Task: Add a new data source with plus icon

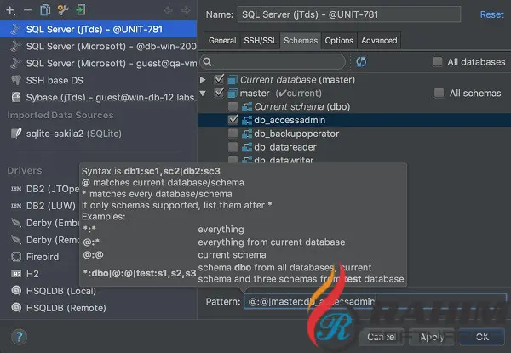Action: coord(10,10)
